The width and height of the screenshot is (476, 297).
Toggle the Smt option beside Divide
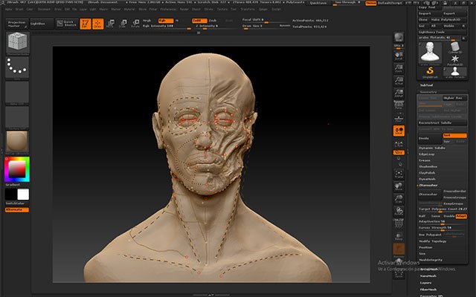(x=454, y=135)
